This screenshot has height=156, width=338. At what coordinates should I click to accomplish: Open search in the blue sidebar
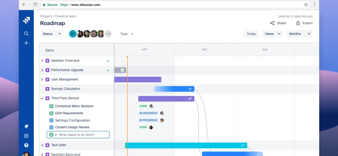tap(26, 34)
